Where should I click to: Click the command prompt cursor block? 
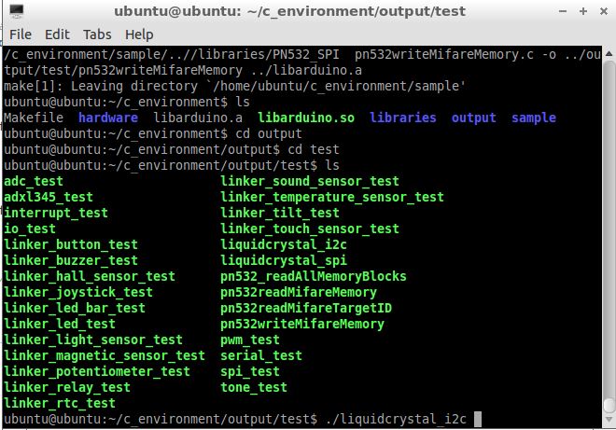477,419
